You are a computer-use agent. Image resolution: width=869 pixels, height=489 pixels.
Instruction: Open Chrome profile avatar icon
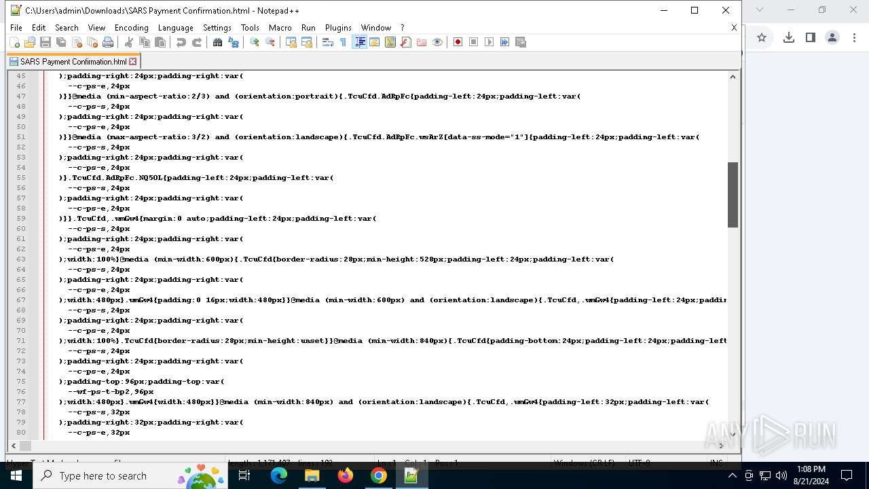point(832,37)
